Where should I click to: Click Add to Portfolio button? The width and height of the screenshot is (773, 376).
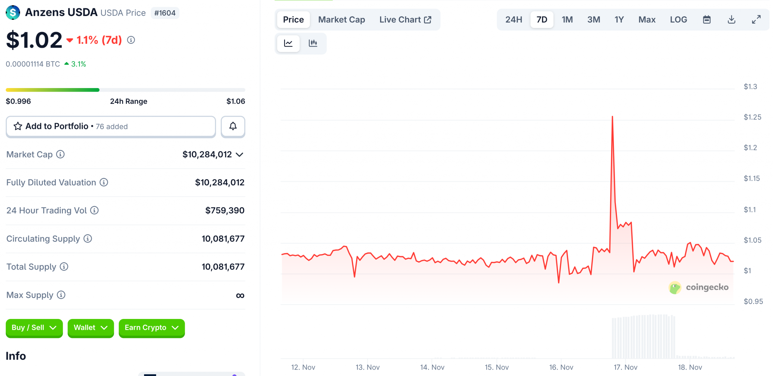tap(111, 126)
